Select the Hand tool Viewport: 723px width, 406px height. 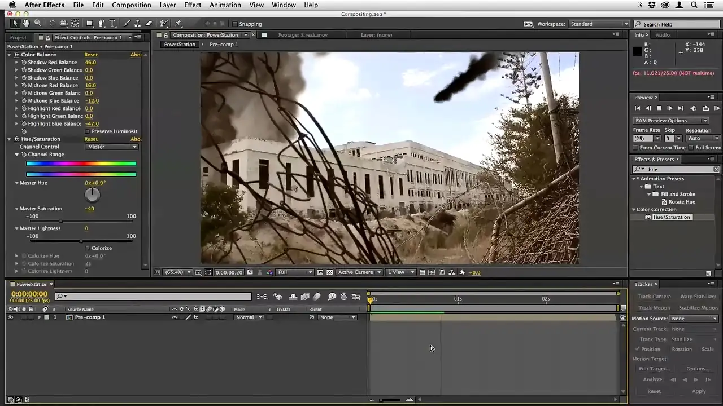26,24
